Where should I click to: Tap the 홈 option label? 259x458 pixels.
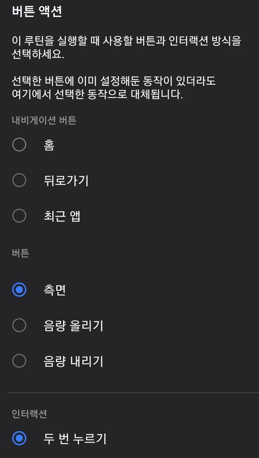[x=49, y=145]
